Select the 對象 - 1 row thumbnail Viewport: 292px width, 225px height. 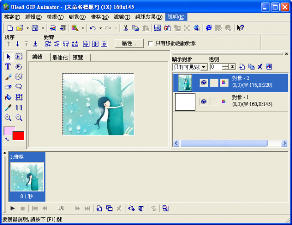pos(185,102)
